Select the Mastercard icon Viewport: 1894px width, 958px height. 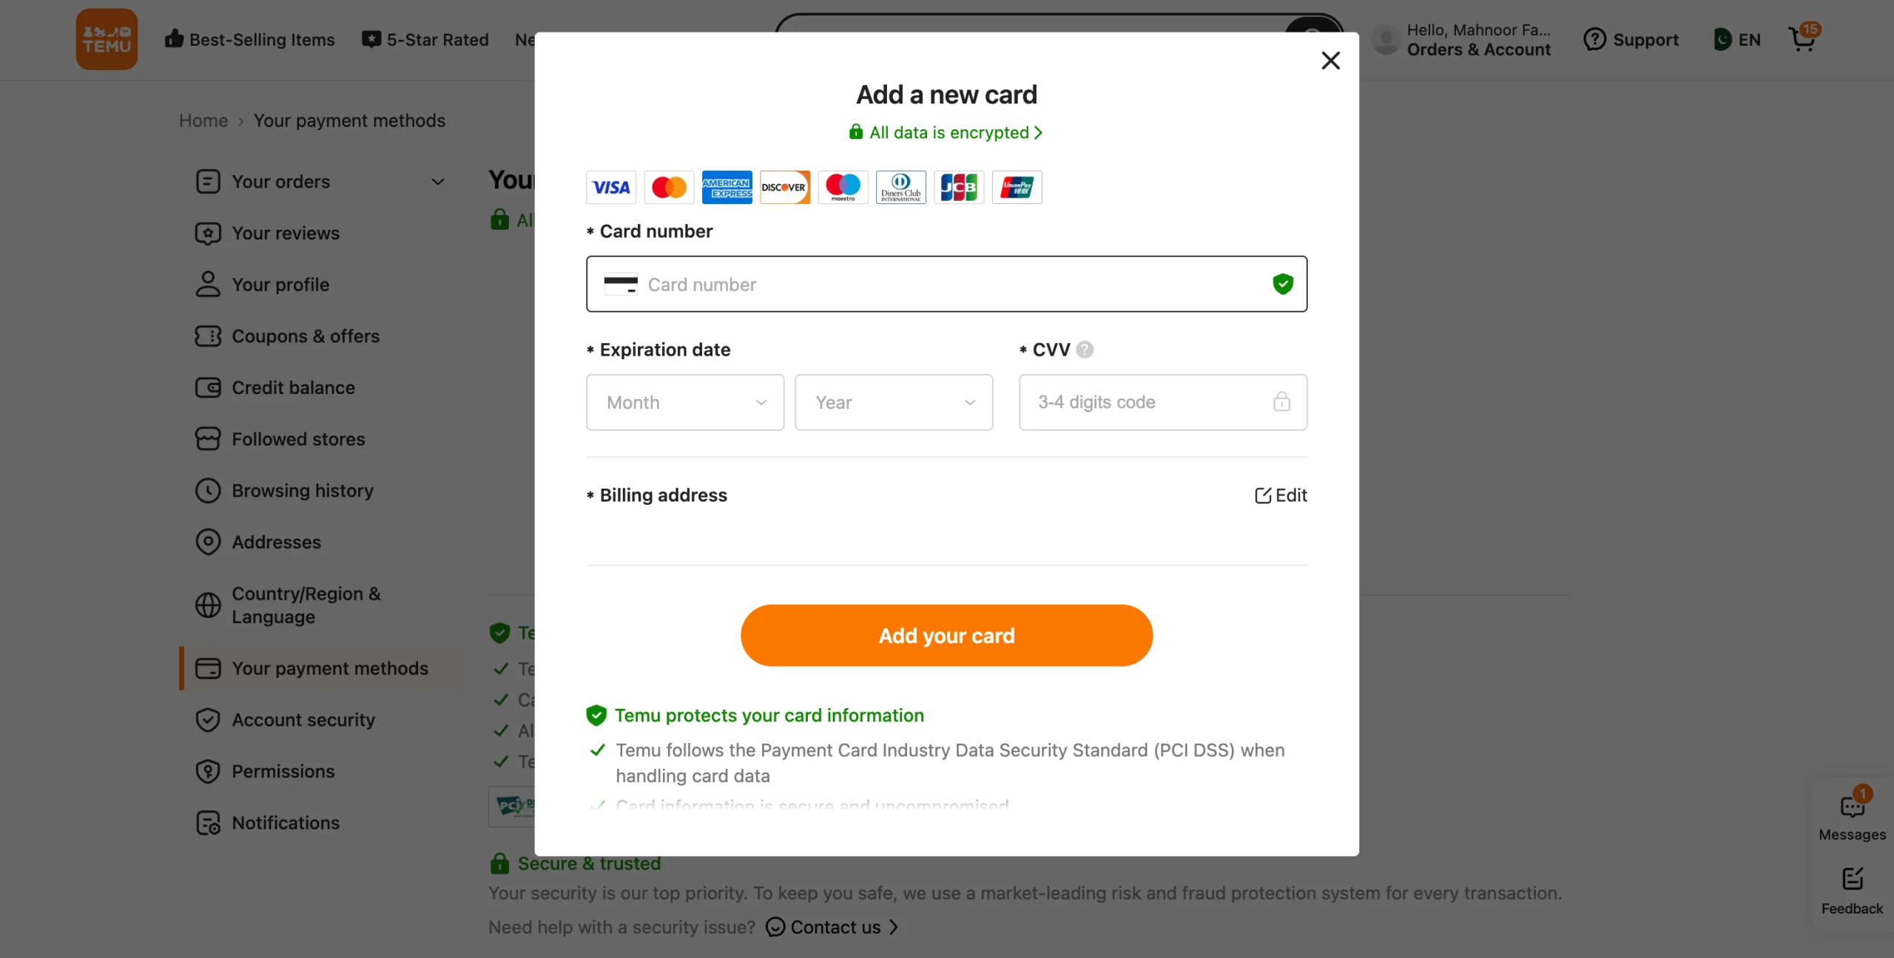tap(668, 187)
